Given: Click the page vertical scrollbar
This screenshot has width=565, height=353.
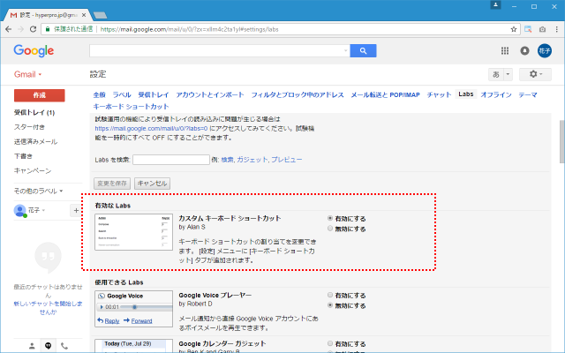Looking at the screenshot, I should tap(561, 141).
